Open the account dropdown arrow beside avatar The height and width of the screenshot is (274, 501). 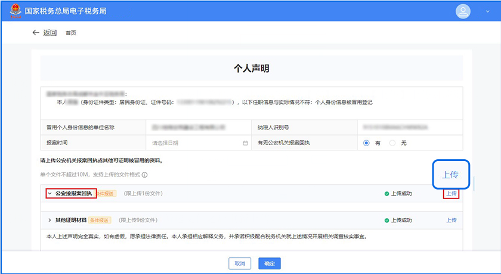point(487,11)
